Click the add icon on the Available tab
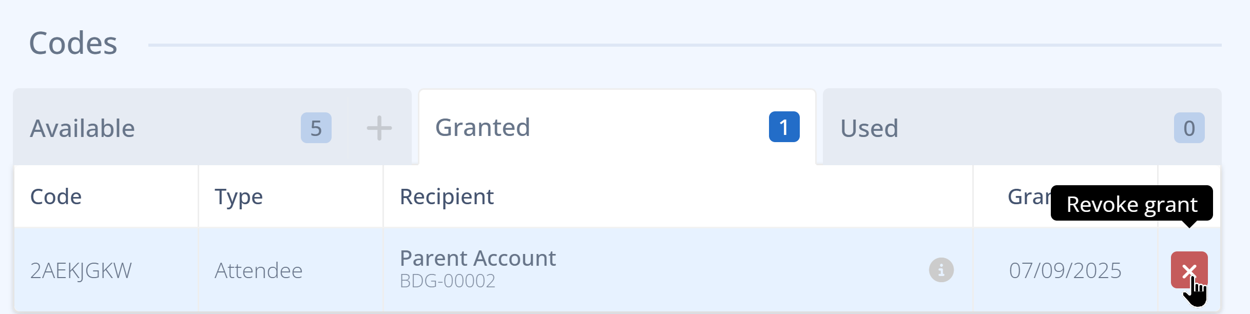This screenshot has width=1250, height=314. point(378,127)
